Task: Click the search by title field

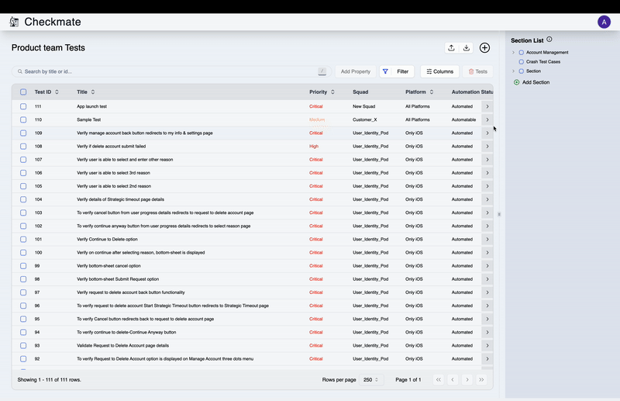Action: [x=167, y=71]
